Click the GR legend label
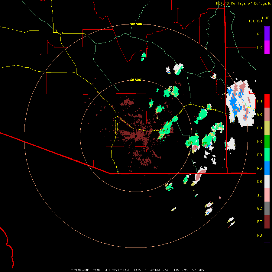272x272 pixels. pos(259,115)
